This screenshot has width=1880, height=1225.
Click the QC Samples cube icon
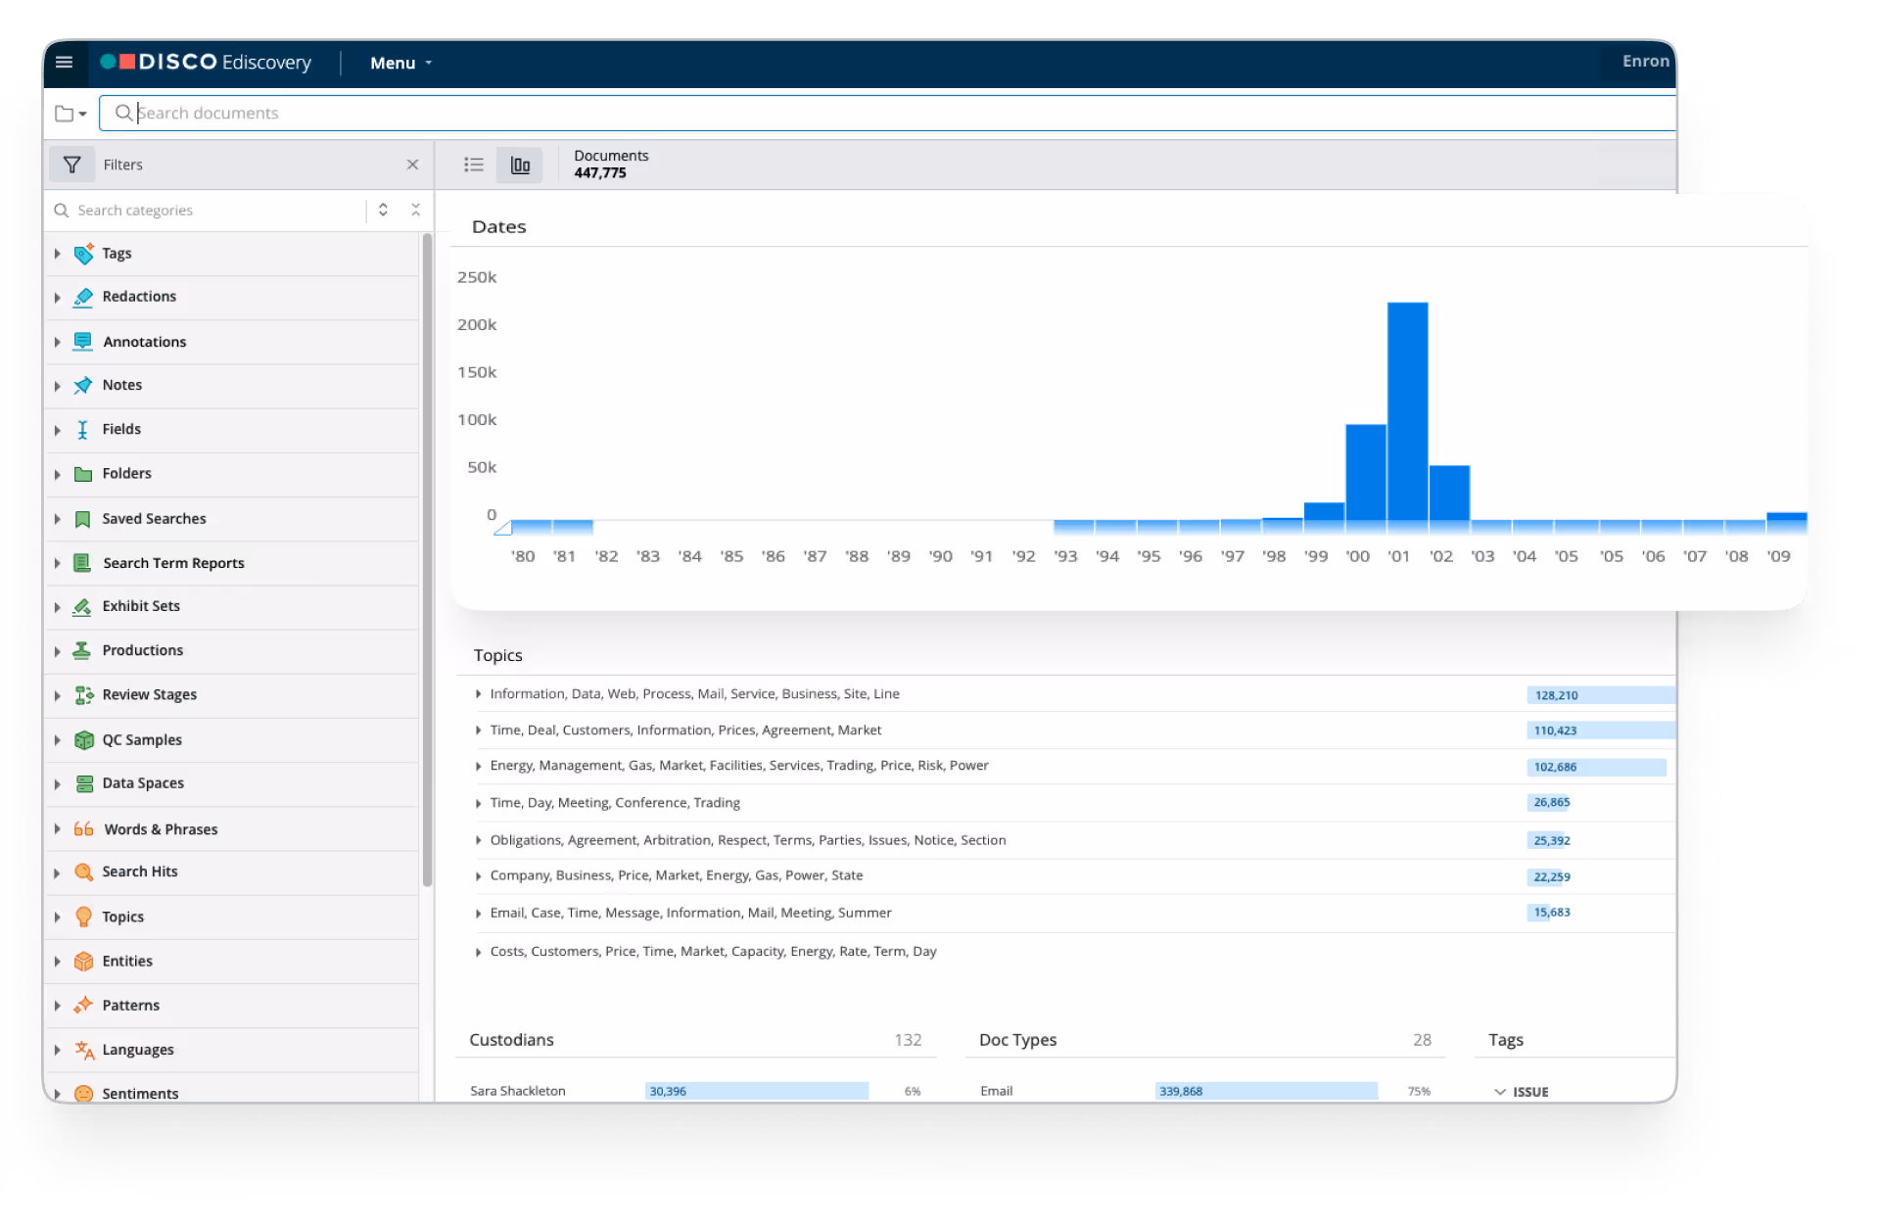pyautogui.click(x=84, y=740)
